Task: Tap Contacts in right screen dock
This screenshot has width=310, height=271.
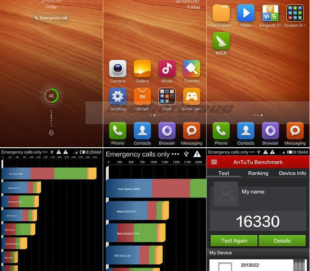Action: [246, 131]
